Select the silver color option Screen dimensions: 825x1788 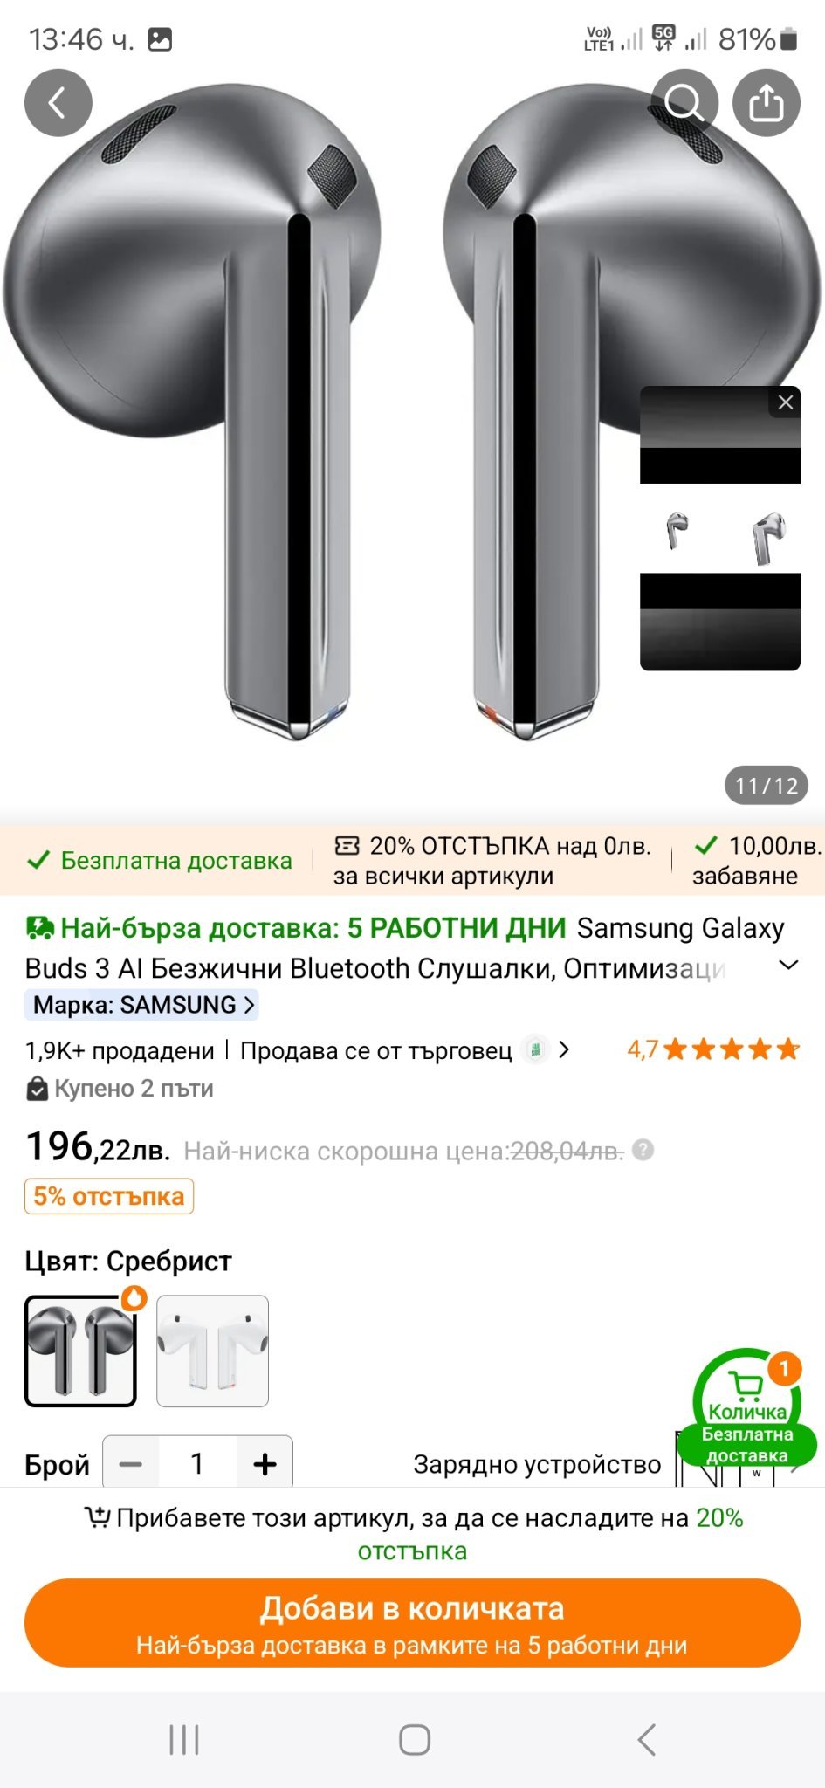[x=81, y=1351]
